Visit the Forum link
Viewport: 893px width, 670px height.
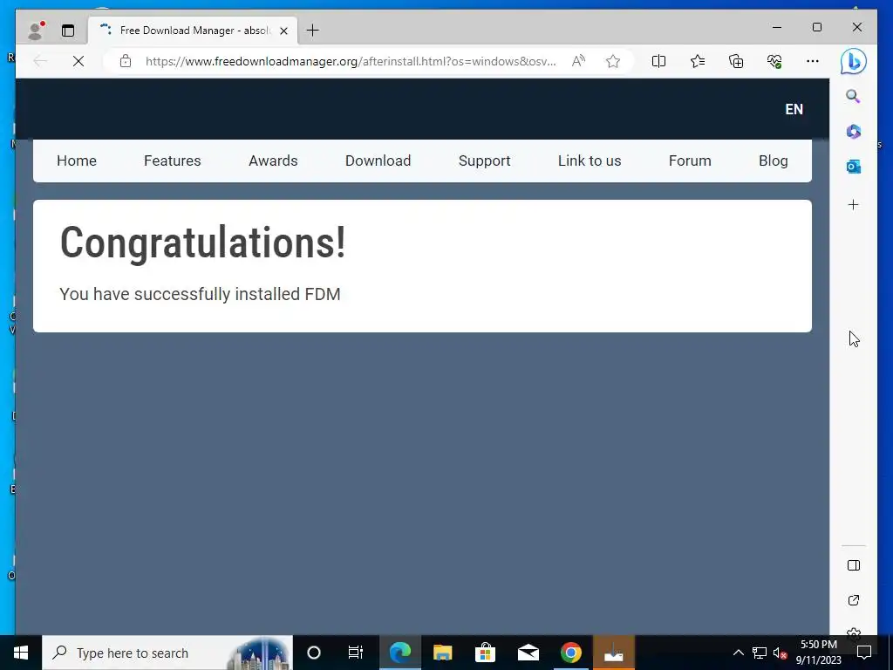690,161
